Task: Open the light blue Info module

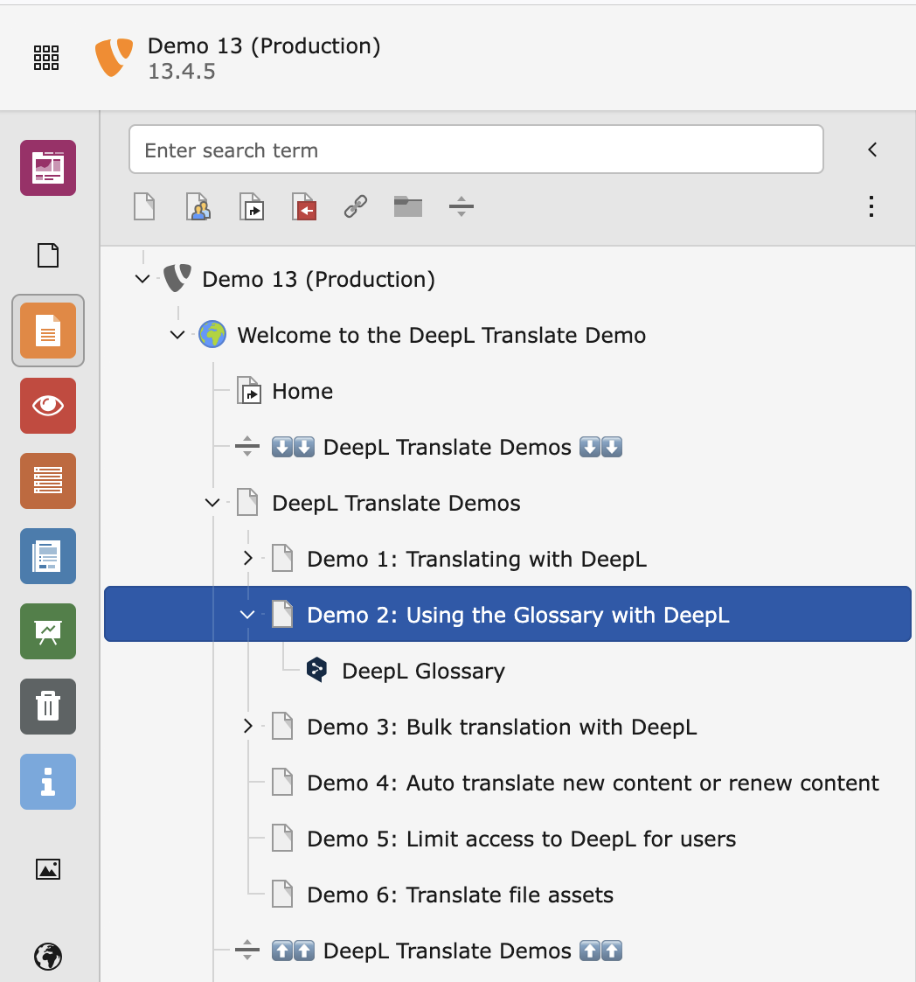Action: tap(48, 782)
